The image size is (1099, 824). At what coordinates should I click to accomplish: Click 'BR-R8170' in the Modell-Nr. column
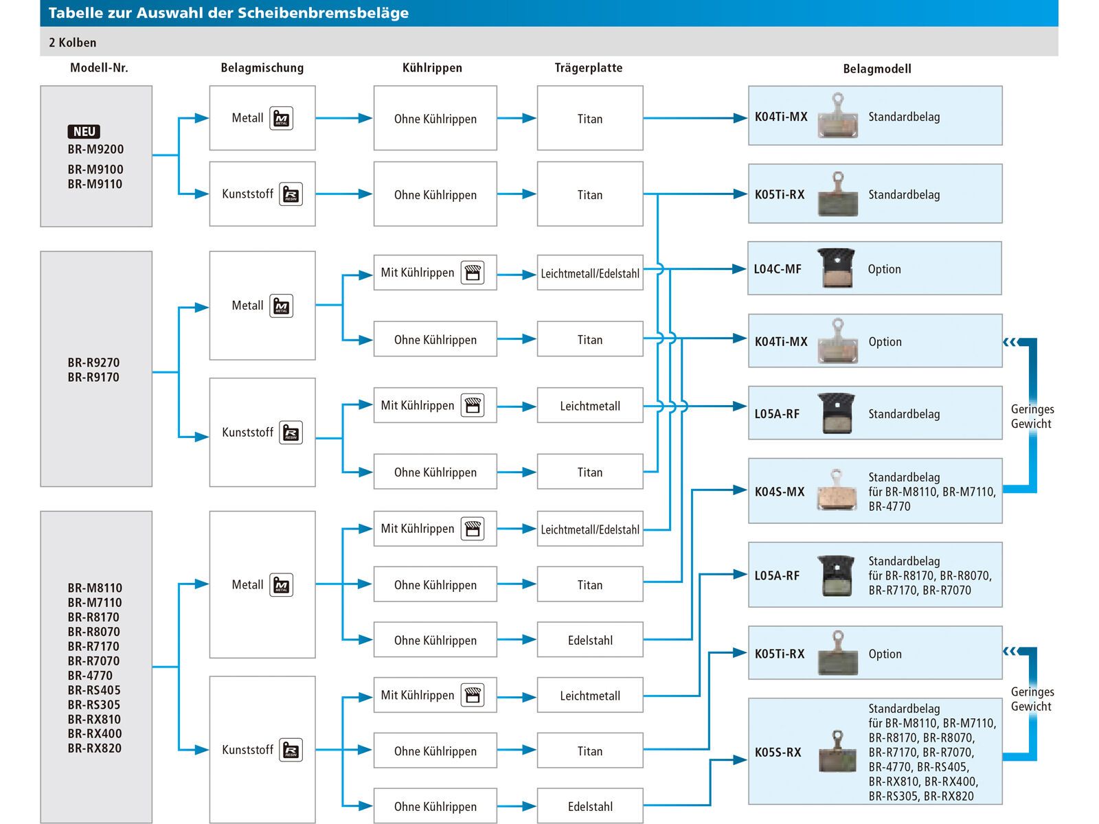coord(93,617)
